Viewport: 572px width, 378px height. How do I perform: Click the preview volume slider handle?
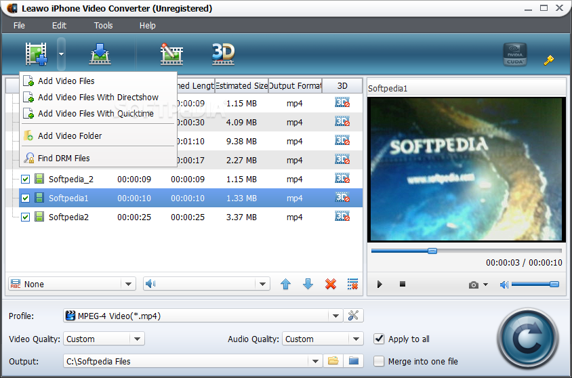554,284
